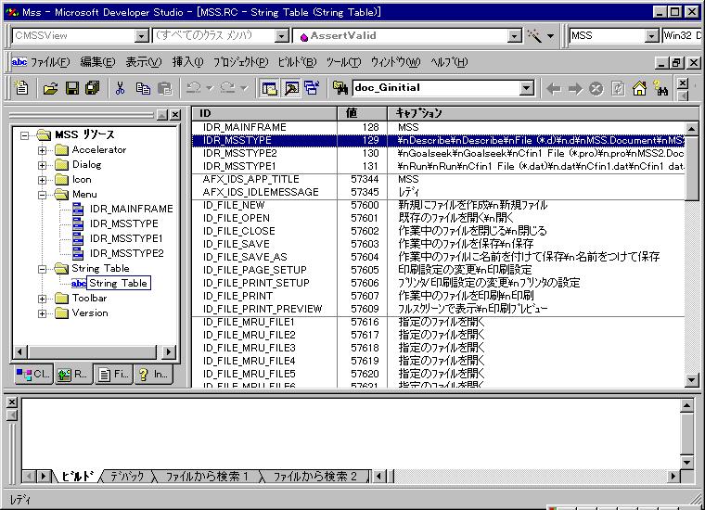
Task: Click the Window List icon
Action: coord(312,88)
